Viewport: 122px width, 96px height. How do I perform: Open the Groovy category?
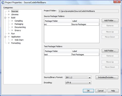(18, 30)
